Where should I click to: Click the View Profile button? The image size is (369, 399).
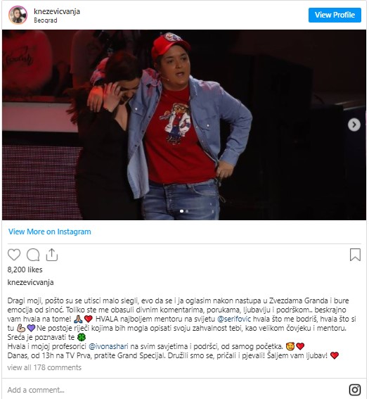[335, 15]
